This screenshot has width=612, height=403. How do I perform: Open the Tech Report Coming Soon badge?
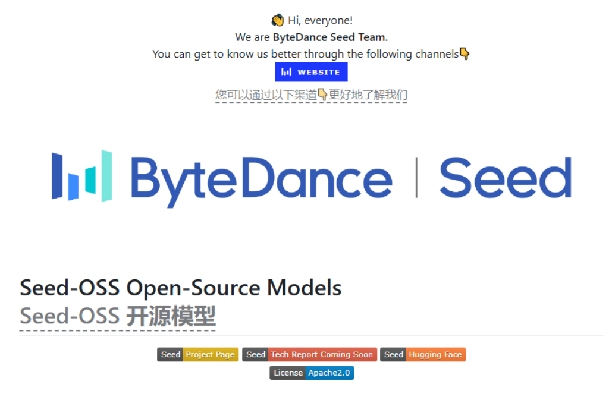[309, 354]
